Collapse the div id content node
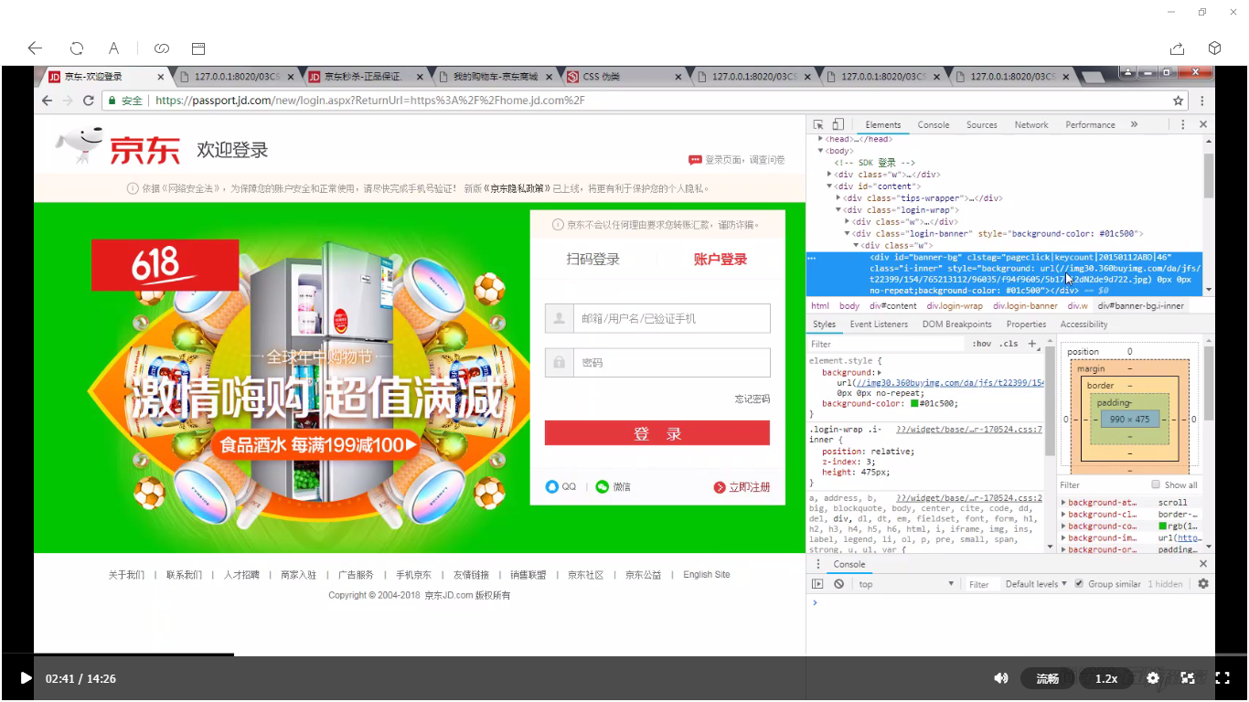 pyautogui.click(x=830, y=186)
